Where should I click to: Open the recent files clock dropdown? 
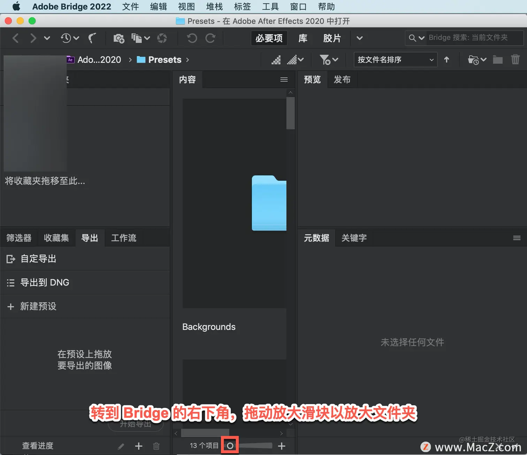click(x=70, y=38)
